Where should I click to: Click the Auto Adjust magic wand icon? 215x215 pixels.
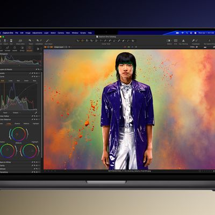click(47, 41)
